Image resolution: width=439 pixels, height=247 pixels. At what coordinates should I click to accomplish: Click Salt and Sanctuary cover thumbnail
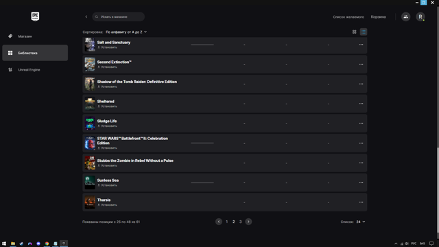(90, 45)
